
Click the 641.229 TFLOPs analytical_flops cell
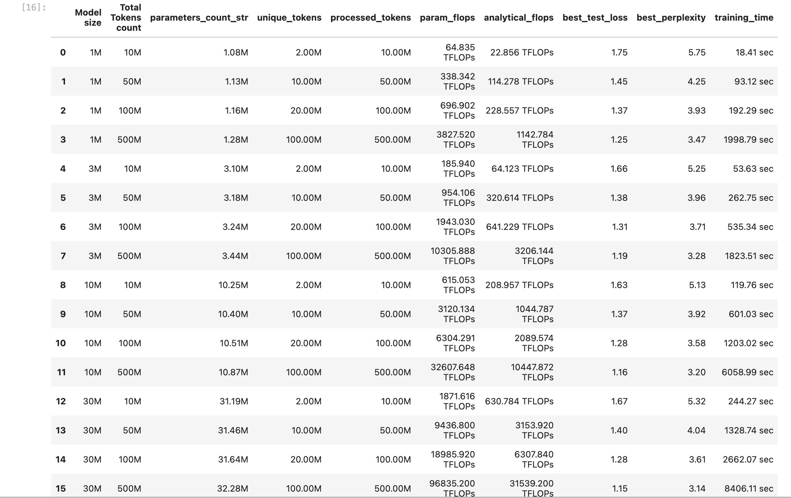pos(520,227)
